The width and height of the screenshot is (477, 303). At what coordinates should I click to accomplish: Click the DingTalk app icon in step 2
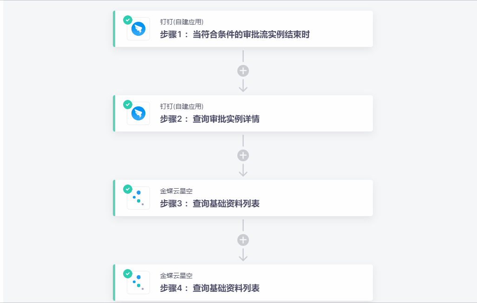(138, 113)
